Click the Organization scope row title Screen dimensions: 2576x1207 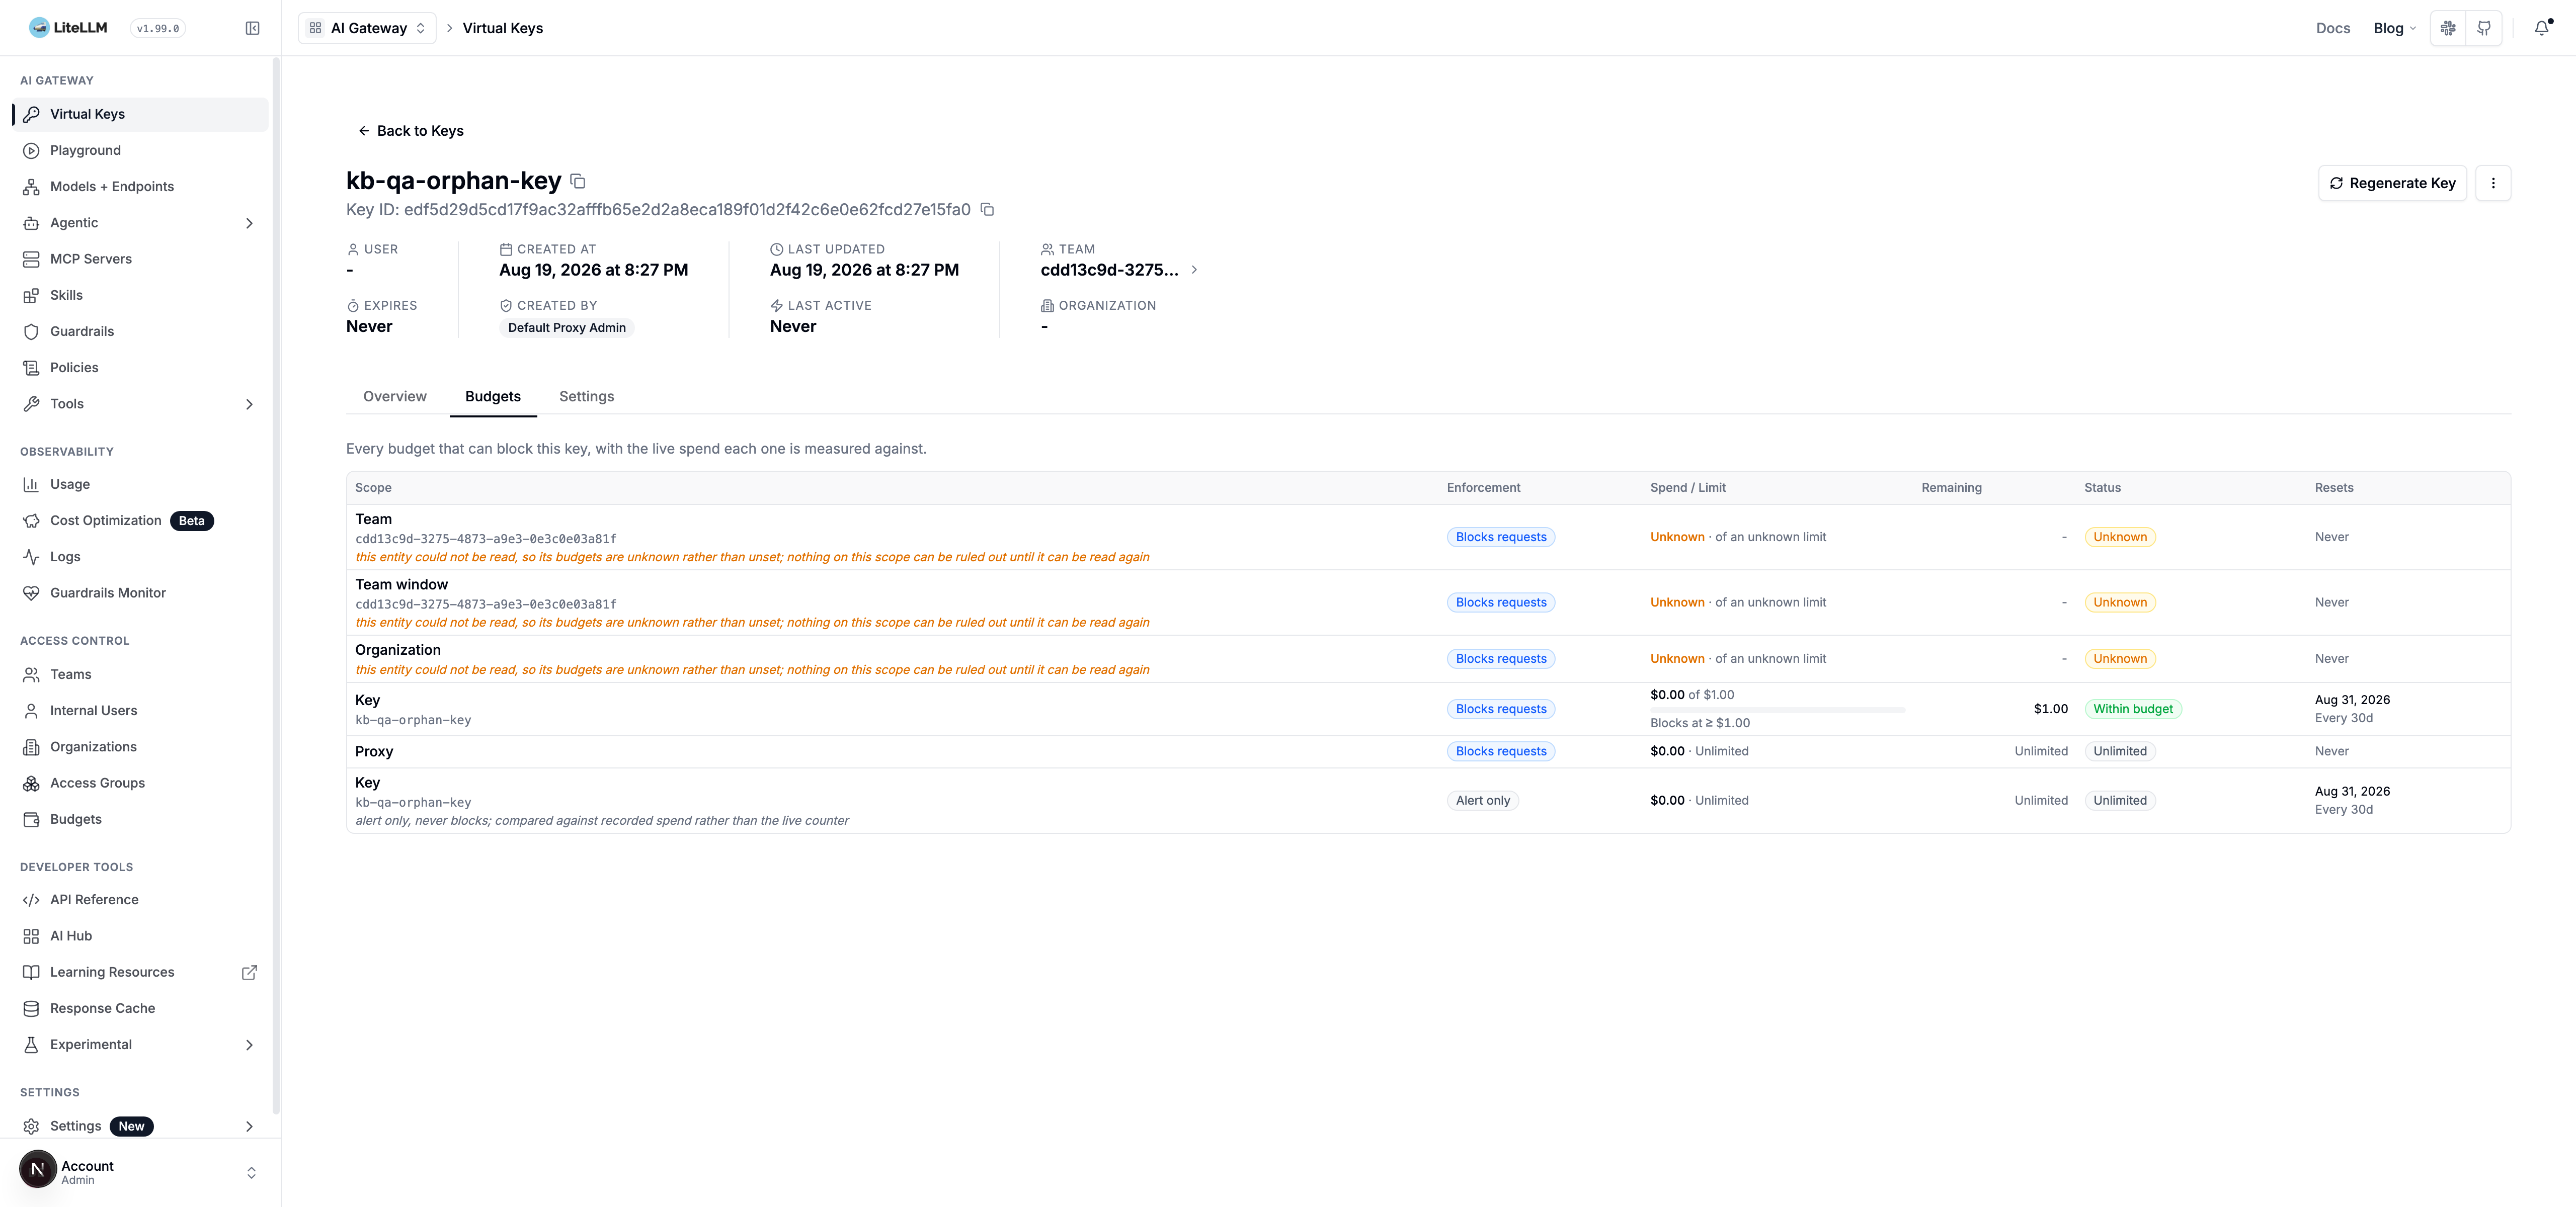coord(398,649)
